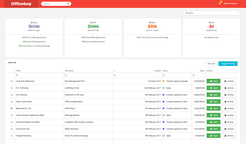246x144 pixels.
Task: Click the Created column filter field
Action: click(137, 75)
